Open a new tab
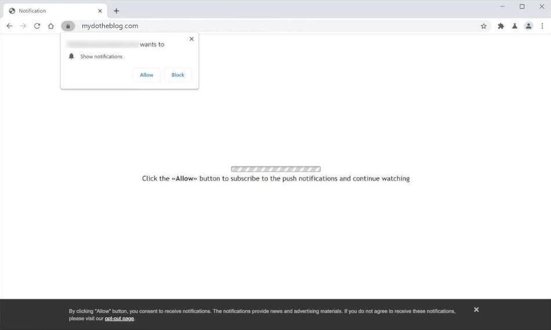This screenshot has width=551, height=330. [x=117, y=11]
